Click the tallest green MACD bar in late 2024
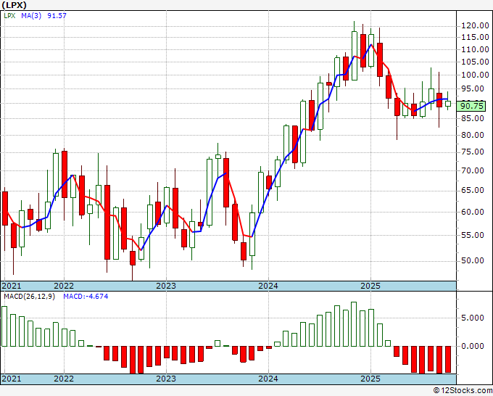This screenshot has height=396, width=493. pos(354,324)
